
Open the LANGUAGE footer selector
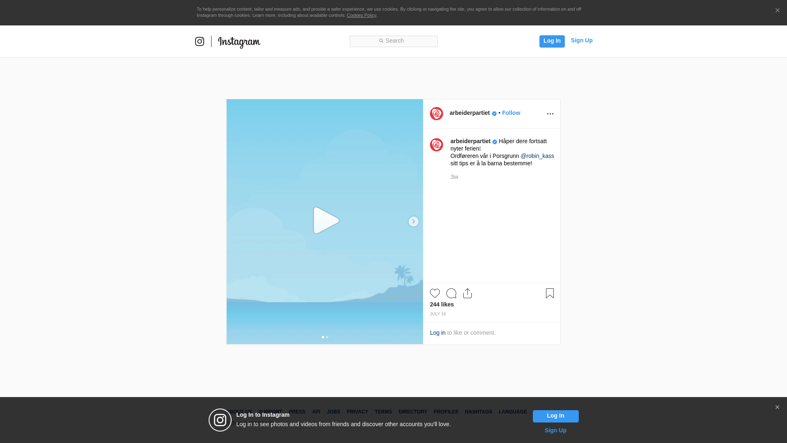(513, 412)
